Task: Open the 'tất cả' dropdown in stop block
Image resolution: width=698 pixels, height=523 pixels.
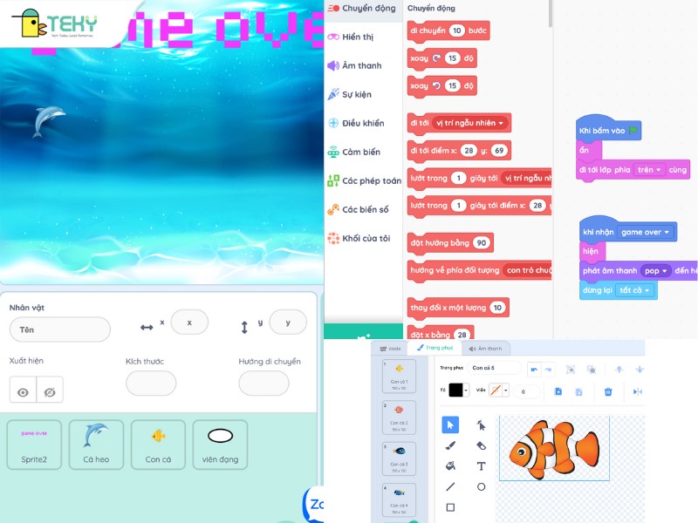Action: click(635, 290)
